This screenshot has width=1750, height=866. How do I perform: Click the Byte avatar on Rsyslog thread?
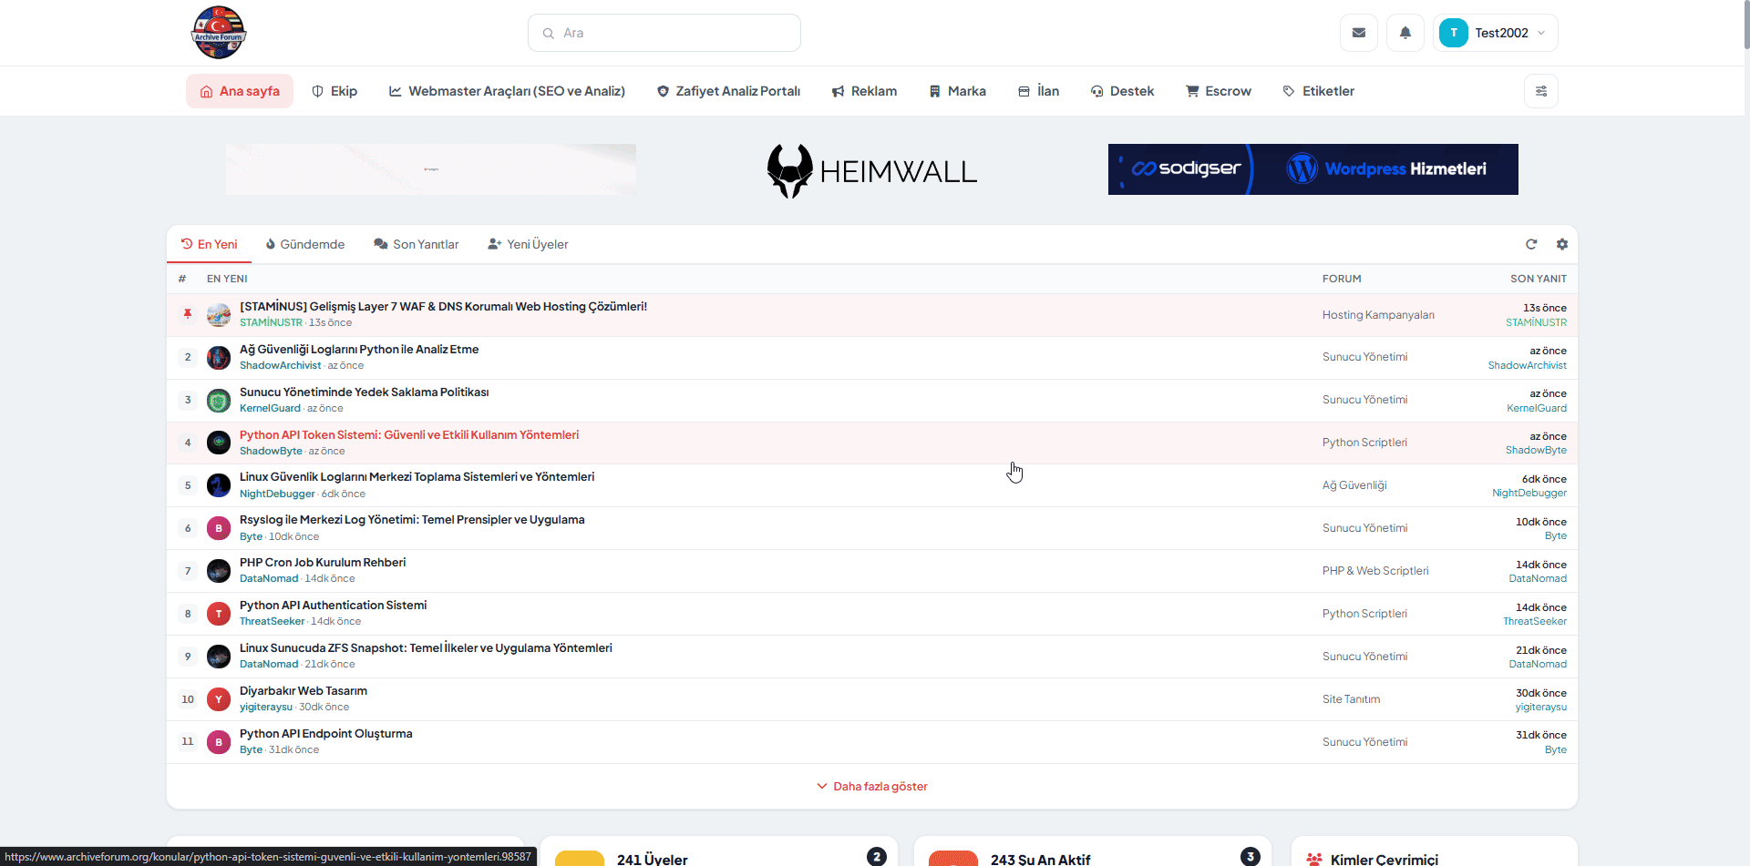click(219, 528)
